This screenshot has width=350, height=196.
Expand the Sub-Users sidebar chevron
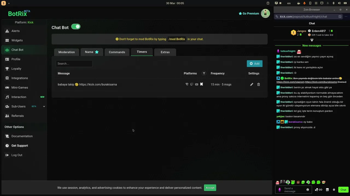coord(44,106)
